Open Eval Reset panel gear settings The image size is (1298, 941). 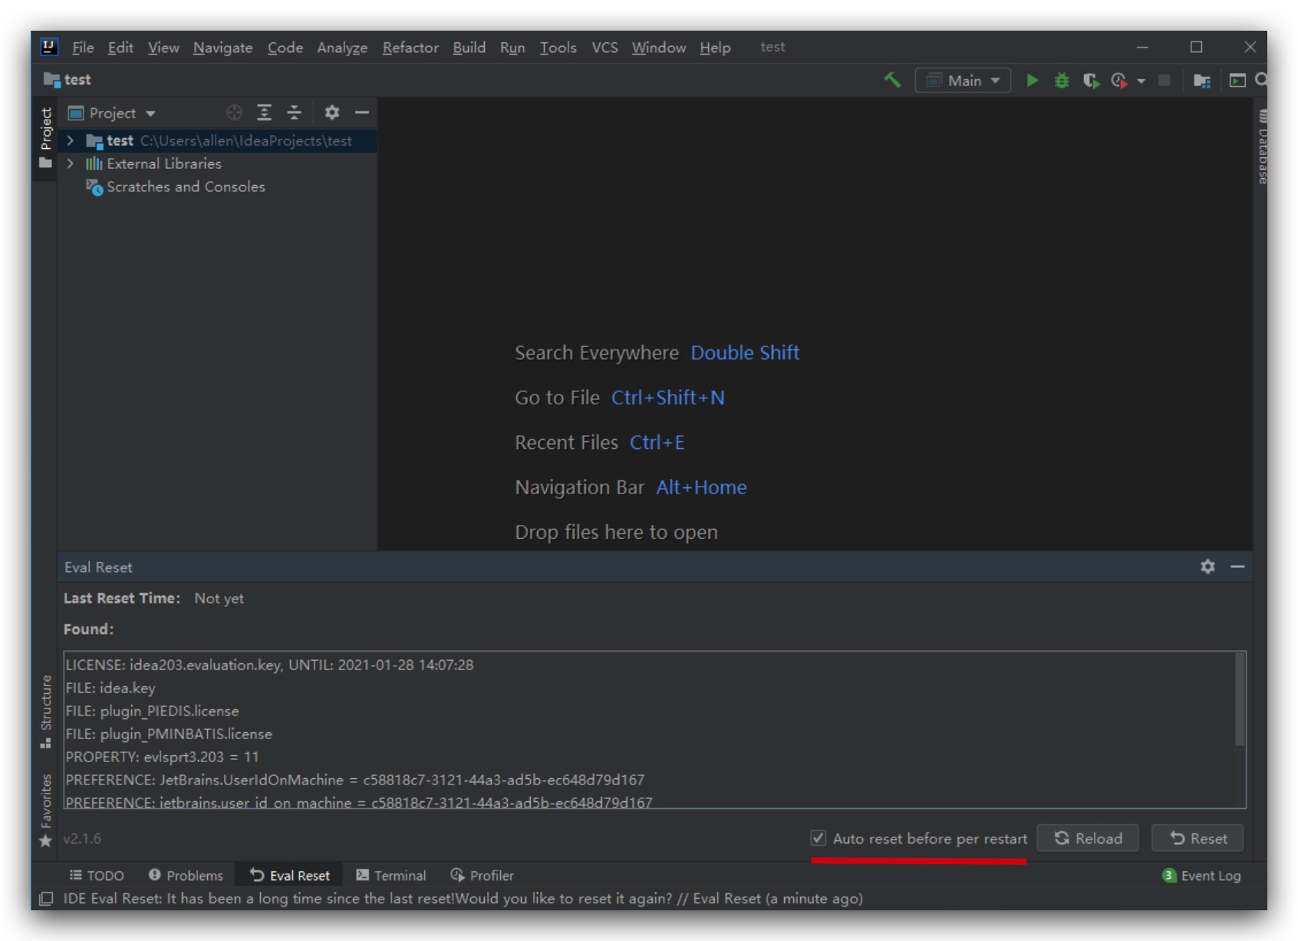coord(1207,566)
